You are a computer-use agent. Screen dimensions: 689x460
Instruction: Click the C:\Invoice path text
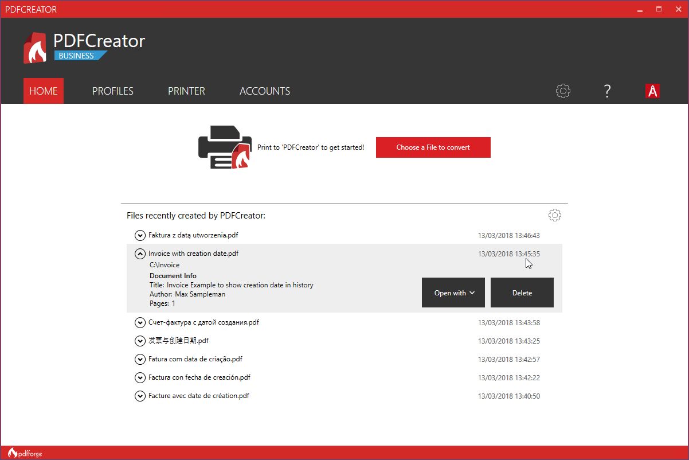point(165,265)
